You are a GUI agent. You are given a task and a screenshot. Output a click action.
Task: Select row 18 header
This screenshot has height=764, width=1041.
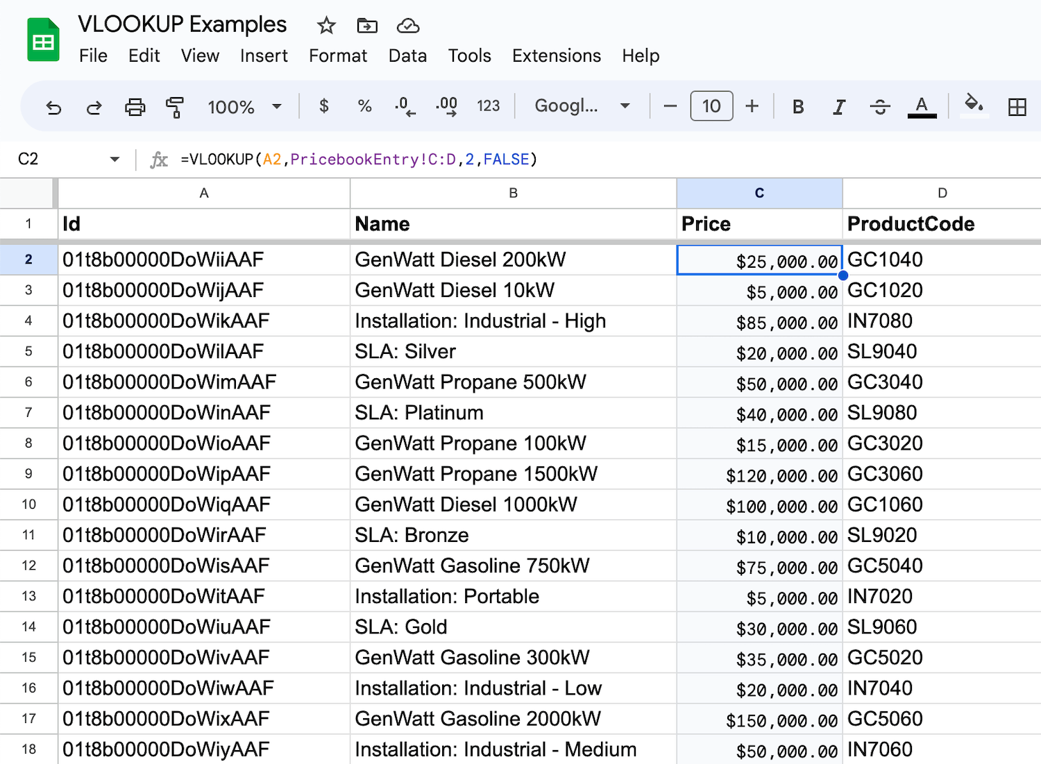(28, 749)
